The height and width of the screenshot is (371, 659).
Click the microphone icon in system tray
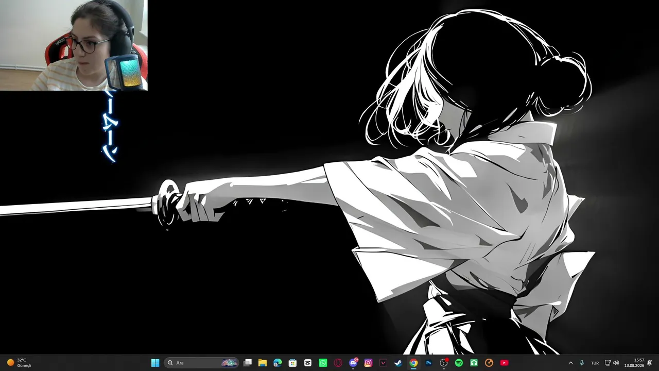[x=582, y=363]
